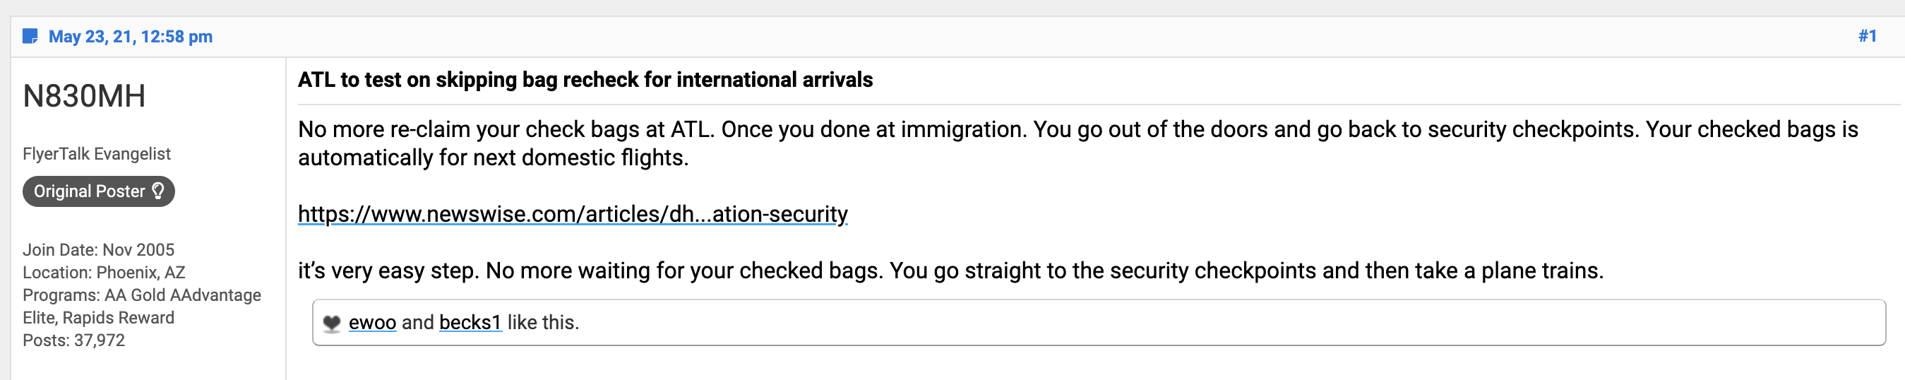
Task: Open the #1 post permalink
Action: [1868, 35]
